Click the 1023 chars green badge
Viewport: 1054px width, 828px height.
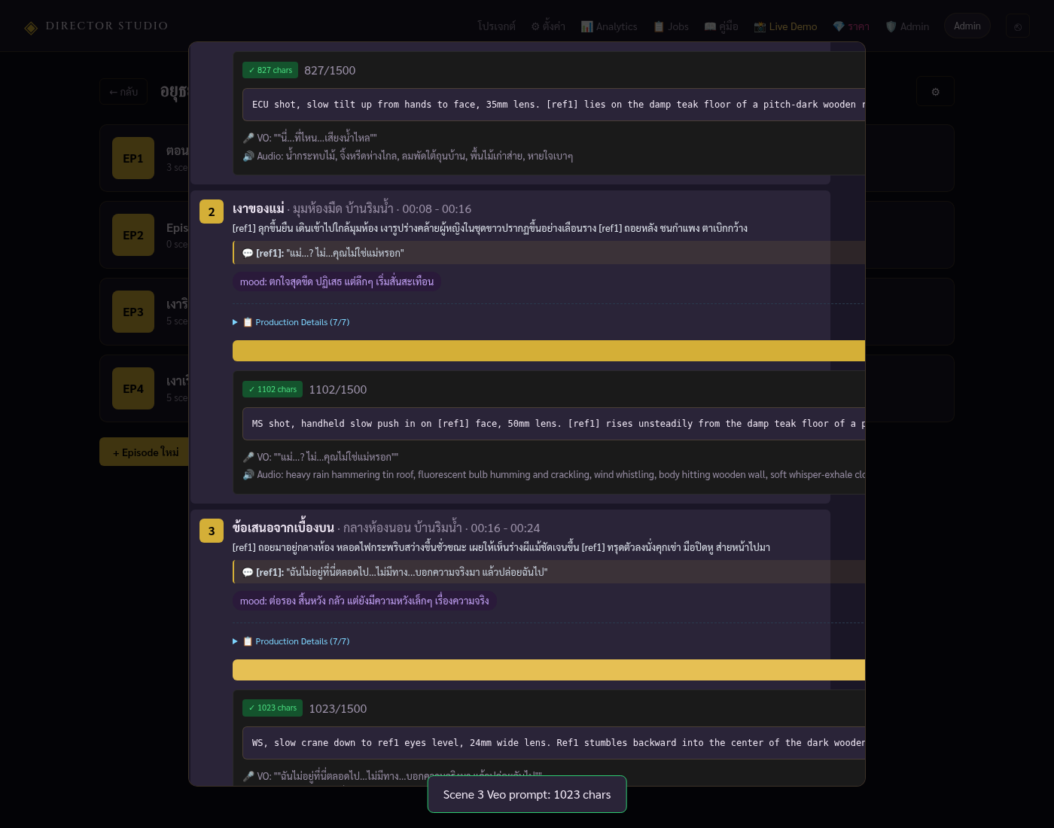[x=273, y=708]
